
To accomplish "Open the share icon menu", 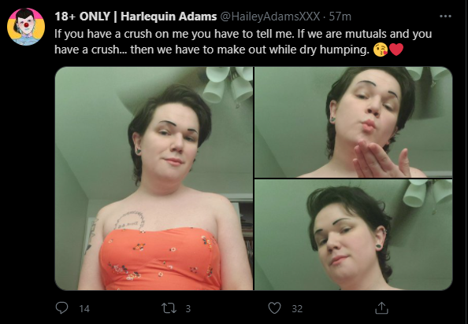I will (381, 308).
